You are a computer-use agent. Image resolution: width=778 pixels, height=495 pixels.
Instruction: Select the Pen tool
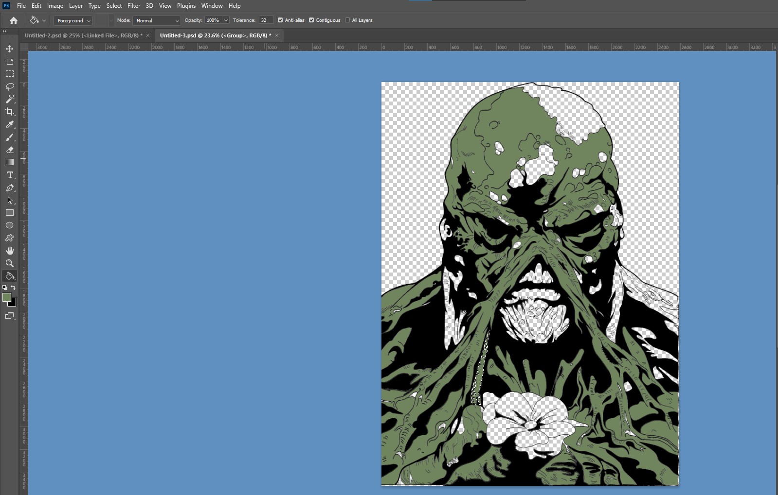click(x=9, y=188)
